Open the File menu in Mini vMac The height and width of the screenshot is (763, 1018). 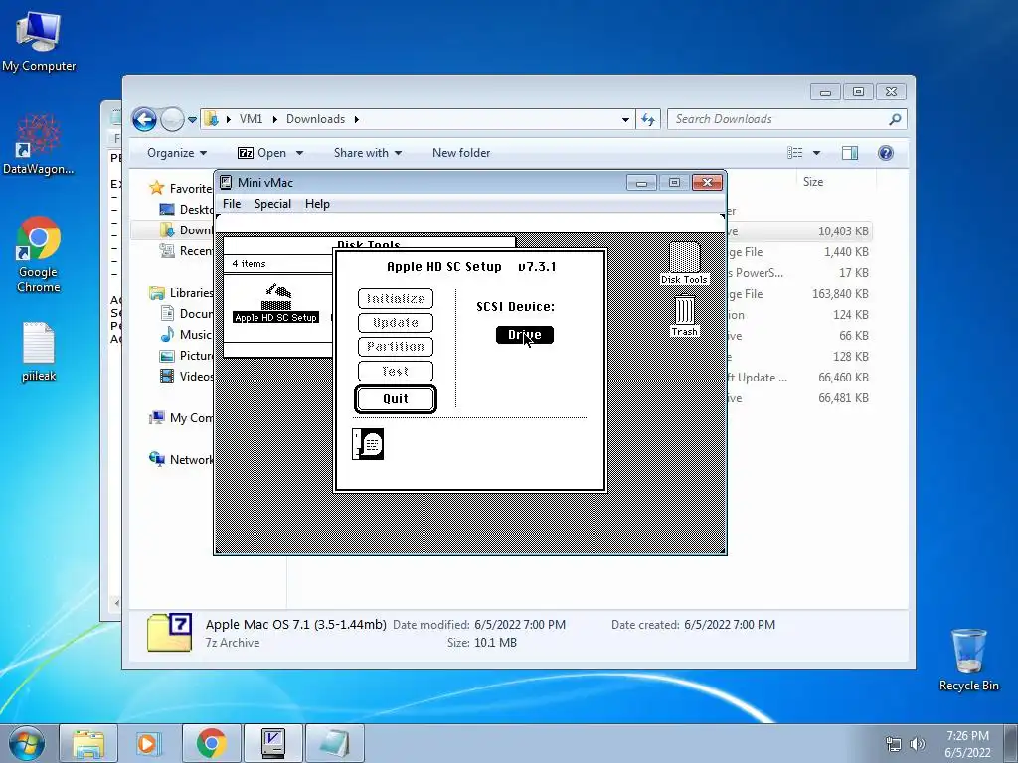[x=232, y=204]
